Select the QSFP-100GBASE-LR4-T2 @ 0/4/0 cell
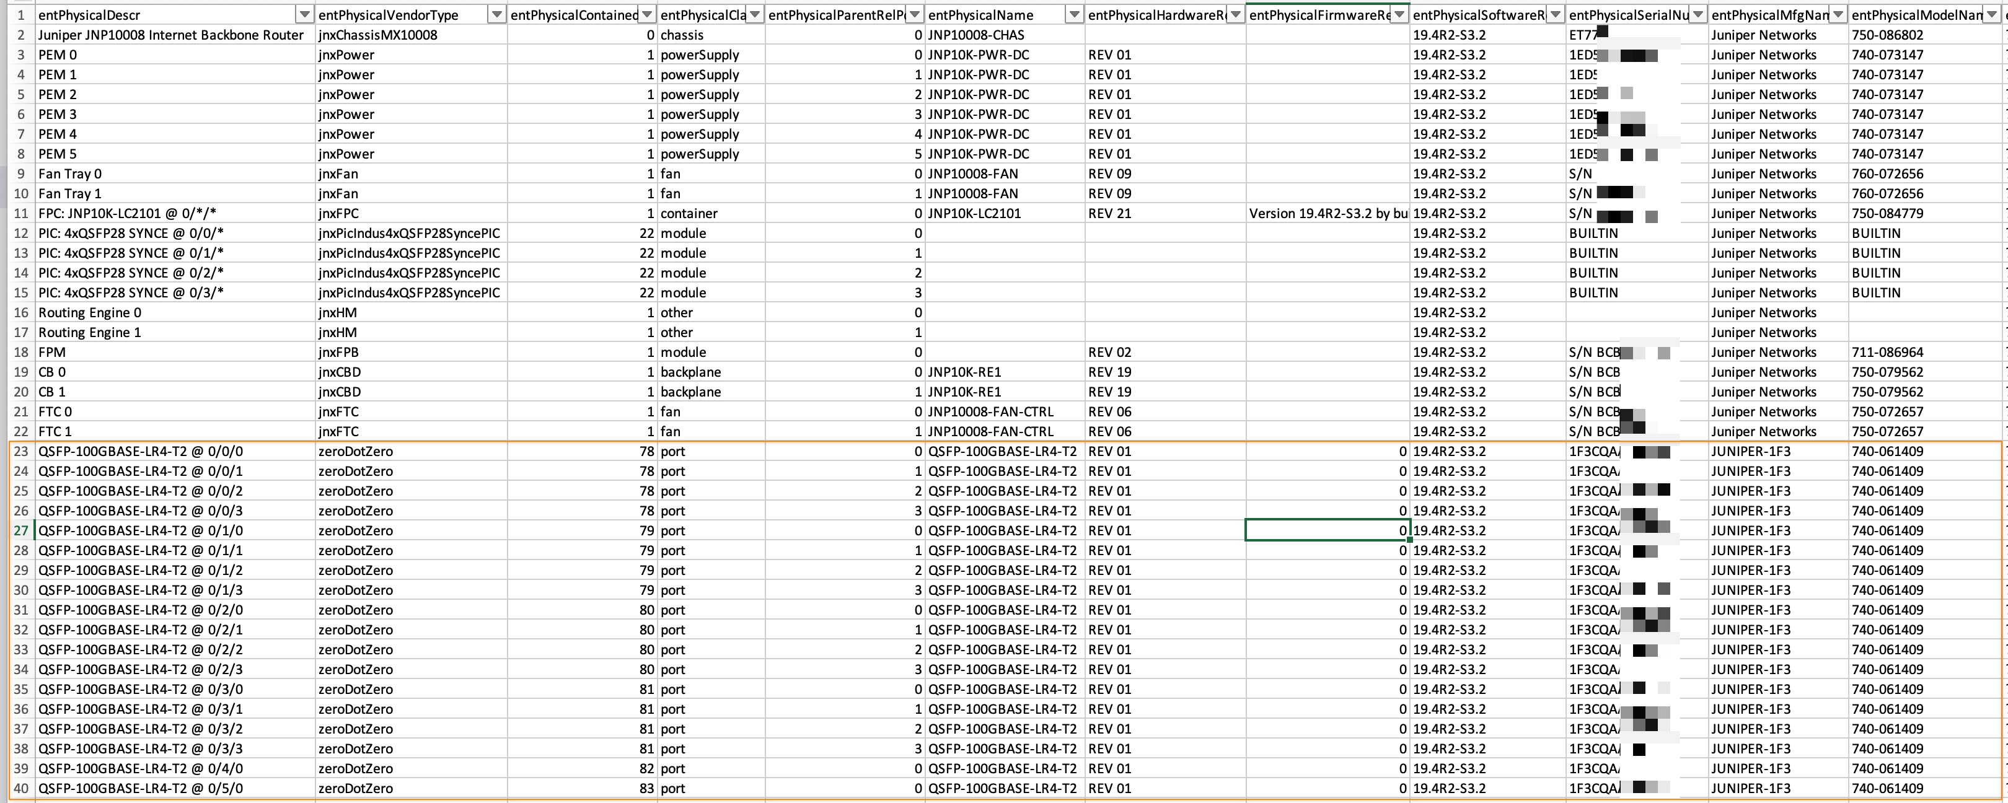The image size is (2008, 803). pyautogui.click(x=175, y=769)
